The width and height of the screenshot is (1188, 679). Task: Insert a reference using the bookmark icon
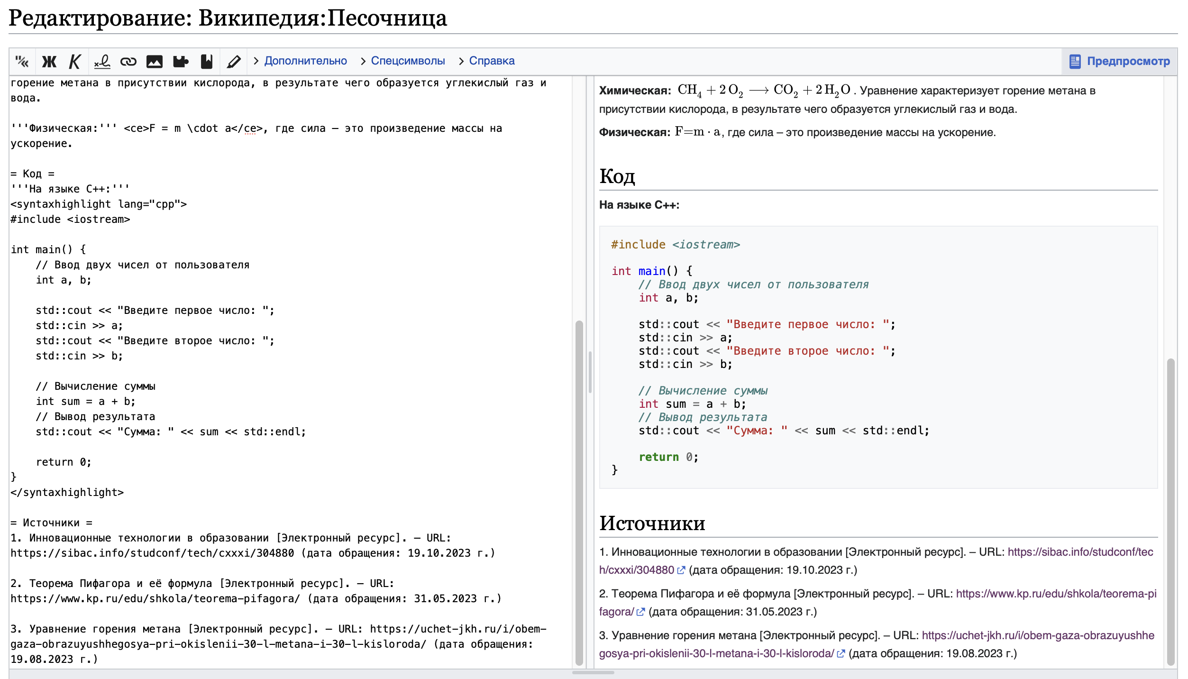coord(207,61)
